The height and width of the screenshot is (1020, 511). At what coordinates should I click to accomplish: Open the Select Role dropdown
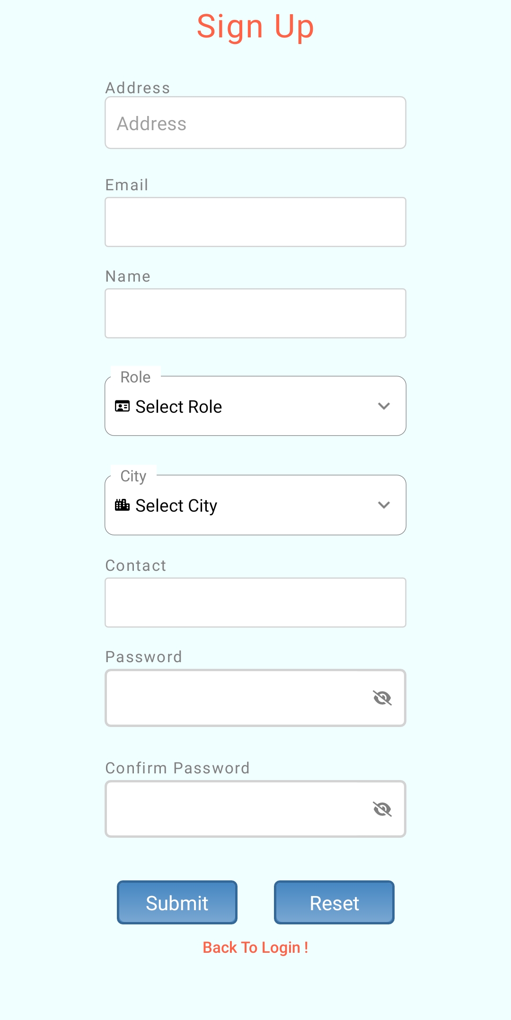[255, 406]
